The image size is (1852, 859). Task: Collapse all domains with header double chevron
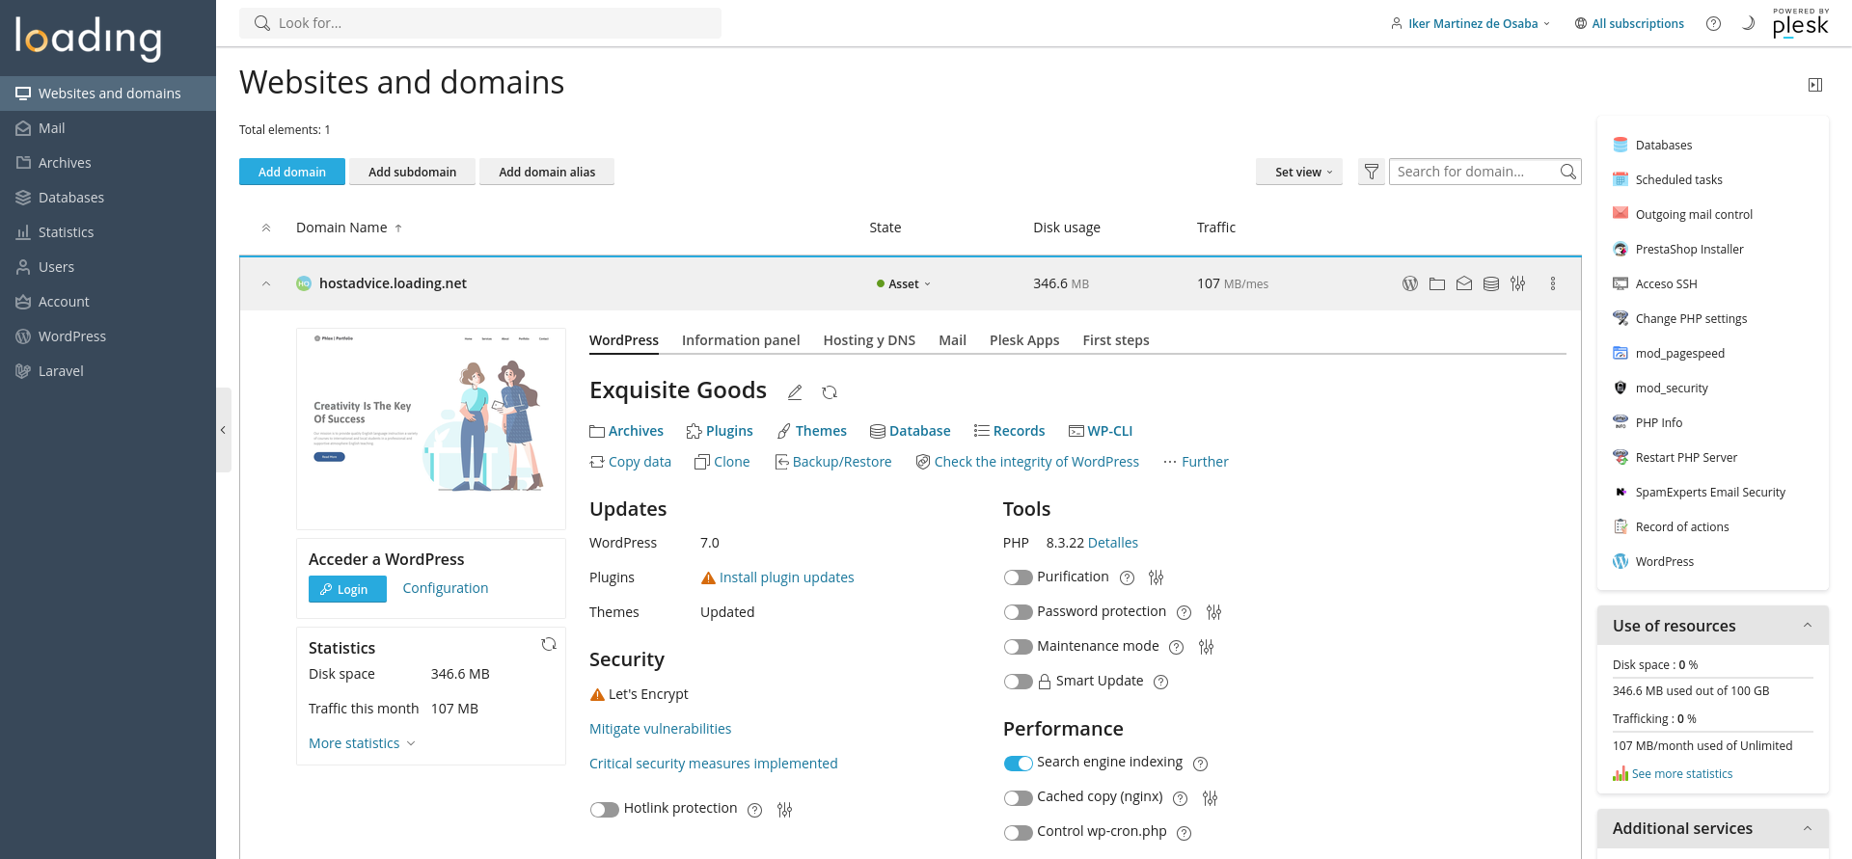click(266, 228)
